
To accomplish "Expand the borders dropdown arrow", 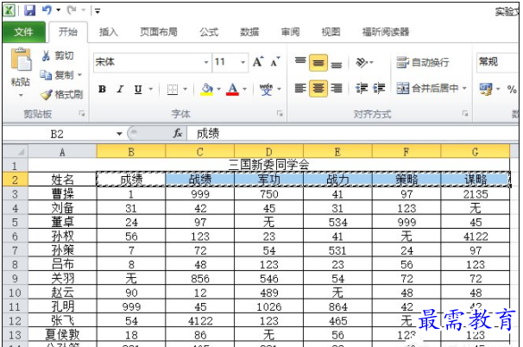I will click(x=185, y=89).
